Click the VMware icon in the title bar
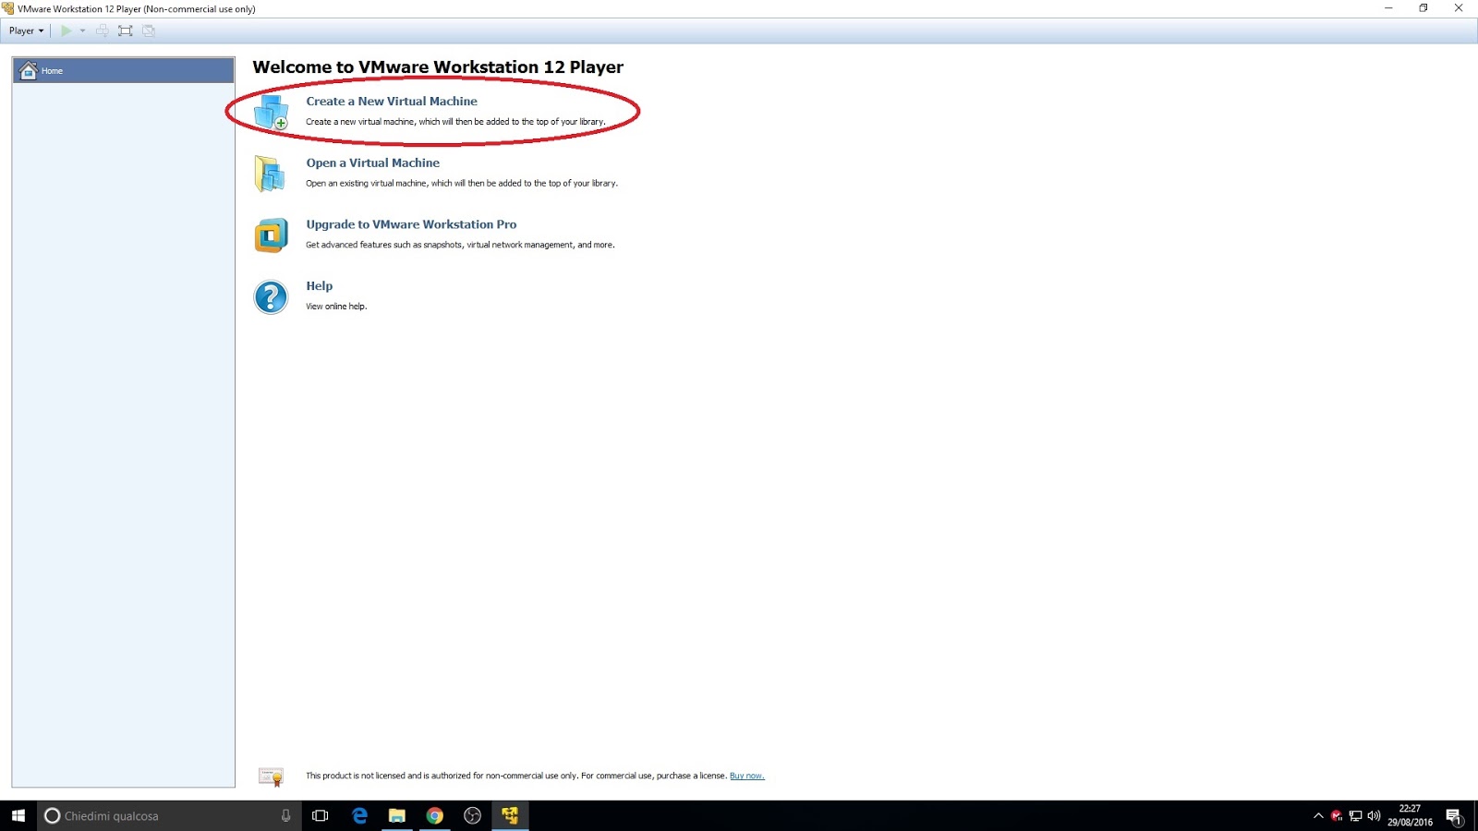This screenshot has width=1478, height=831. point(8,8)
